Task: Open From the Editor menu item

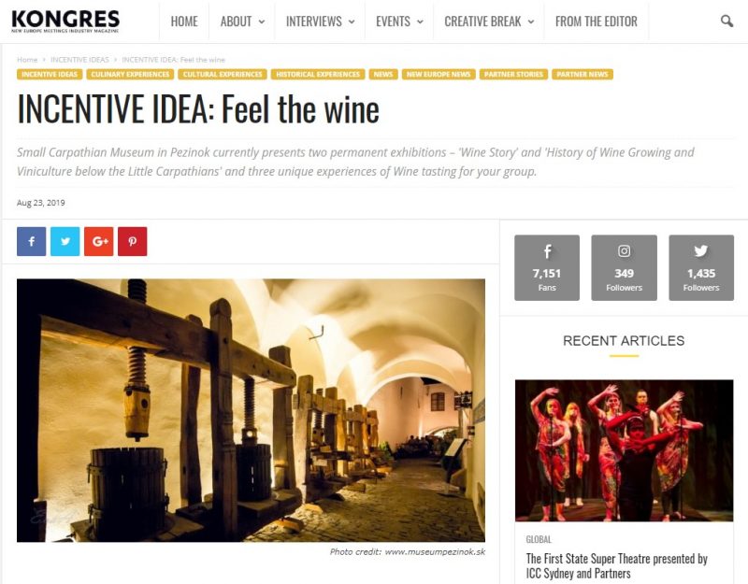Action: point(597,21)
